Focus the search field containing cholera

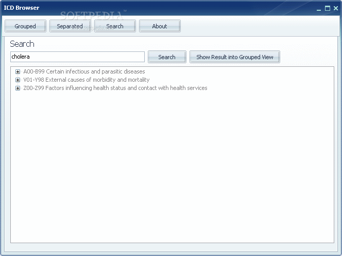tap(77, 57)
